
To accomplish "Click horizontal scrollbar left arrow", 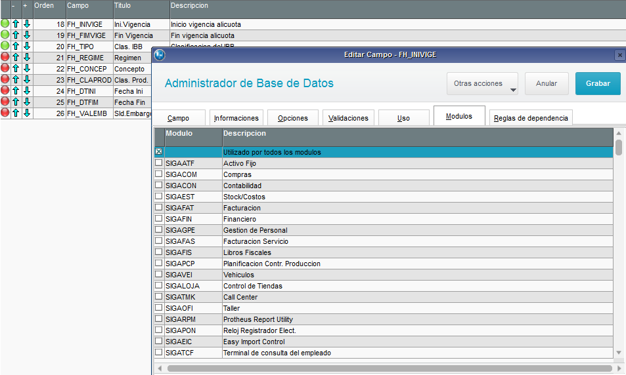I will pos(160,368).
